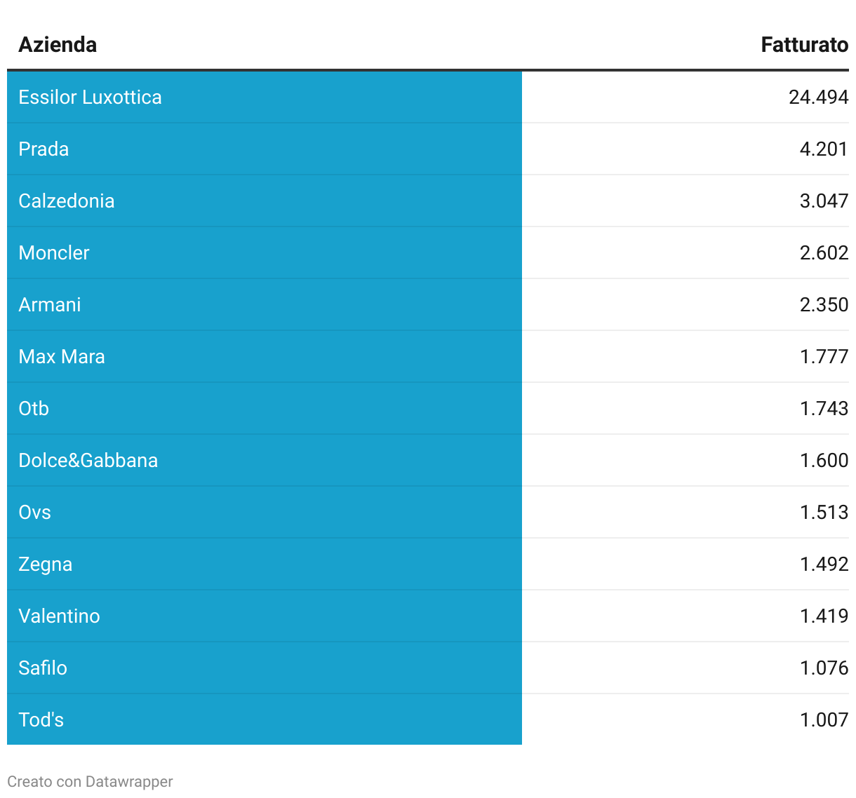Select the Essilor Luxottica company name
The height and width of the screenshot is (798, 856).
click(90, 97)
